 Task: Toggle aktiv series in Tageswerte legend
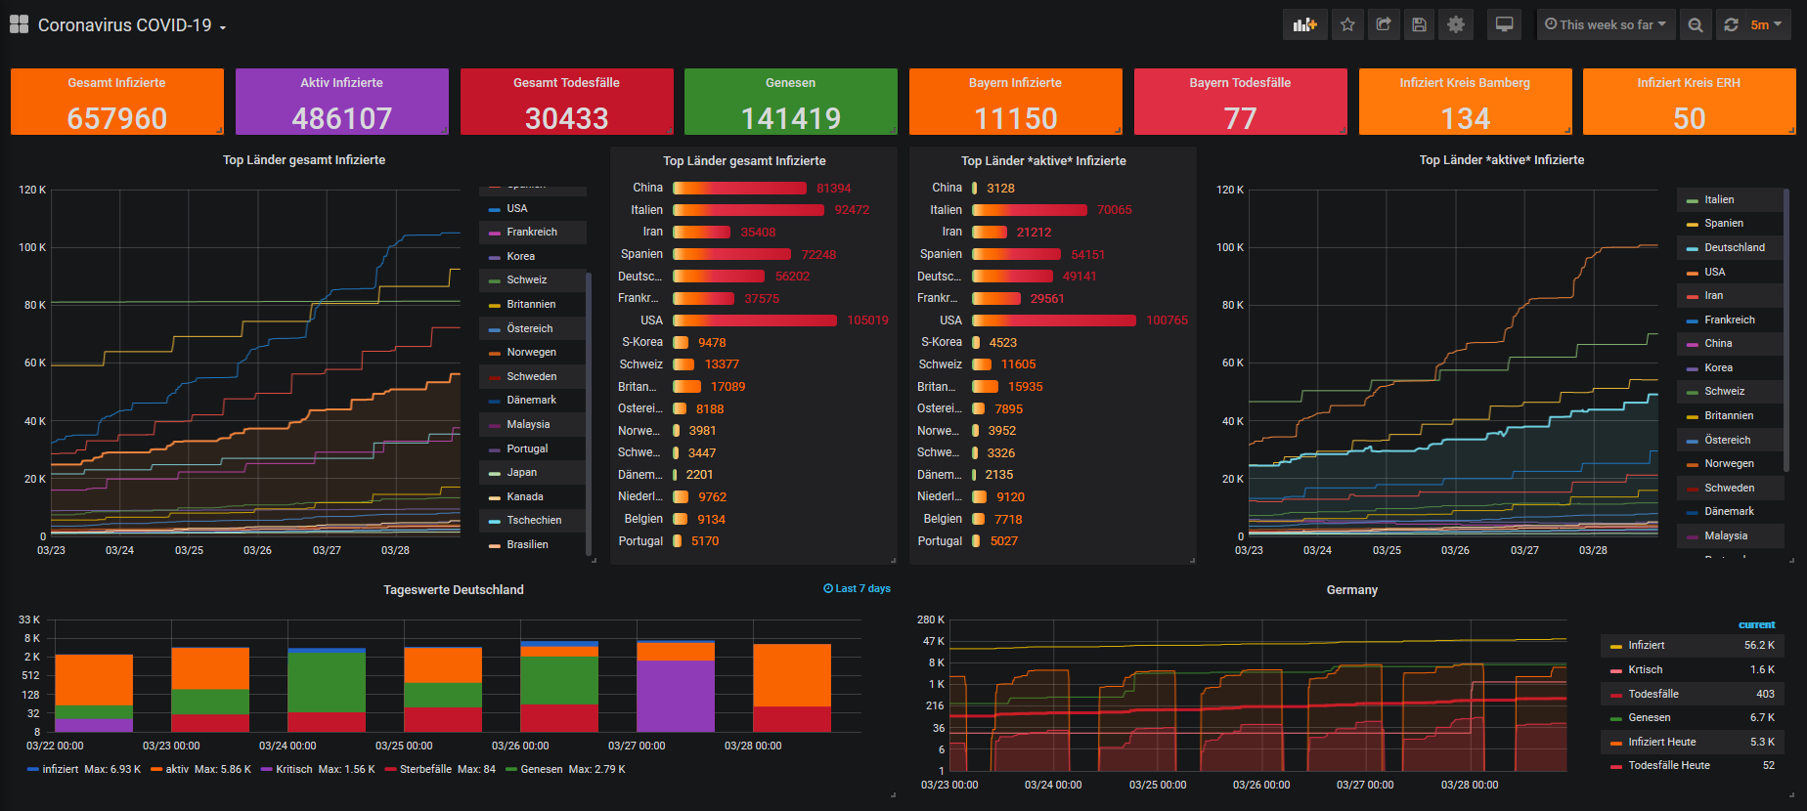(x=177, y=769)
